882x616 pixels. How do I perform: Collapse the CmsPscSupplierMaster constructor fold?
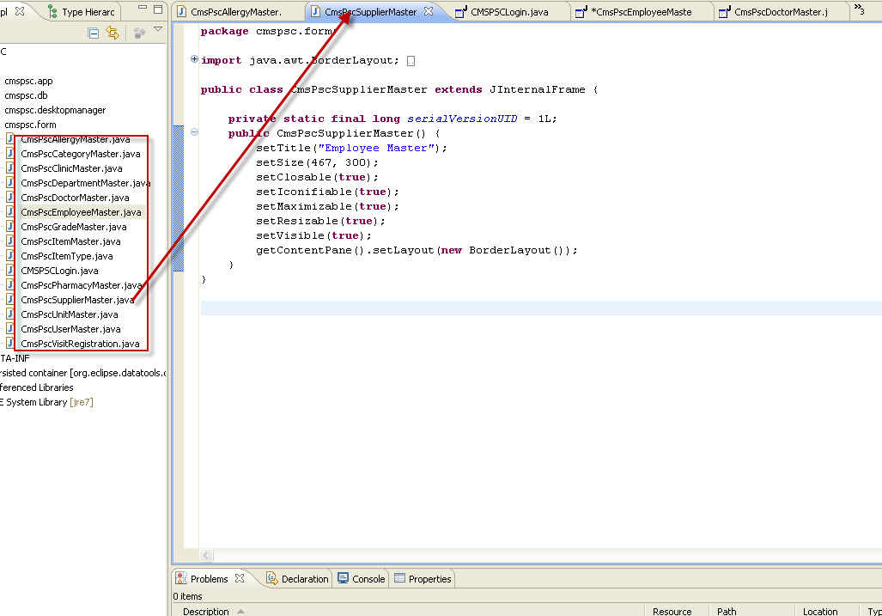pos(194,132)
